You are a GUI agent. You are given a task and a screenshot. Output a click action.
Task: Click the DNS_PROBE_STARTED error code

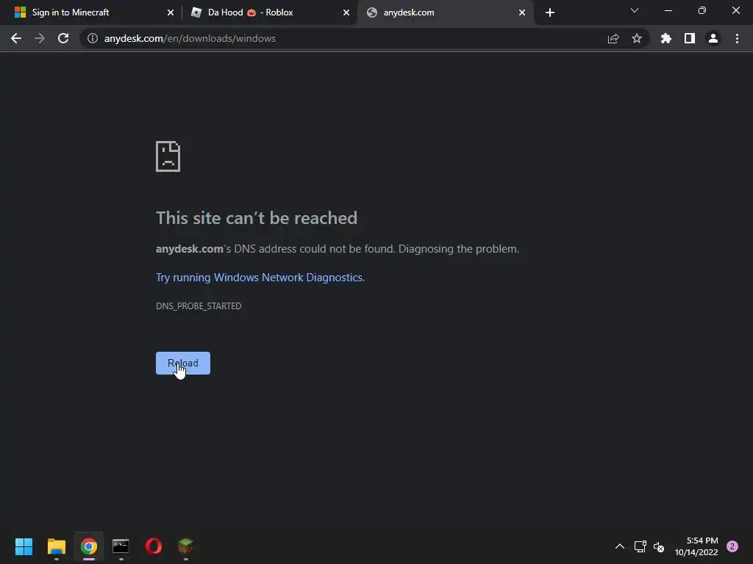(199, 306)
